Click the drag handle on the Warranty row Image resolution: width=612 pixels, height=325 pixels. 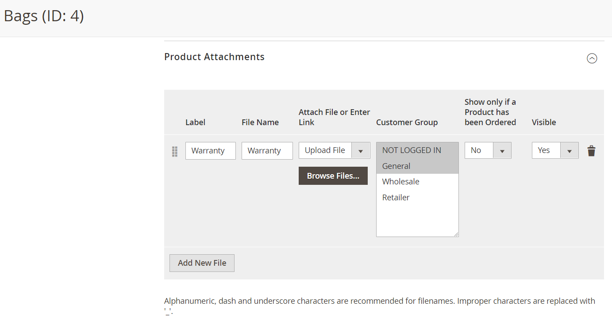click(174, 151)
